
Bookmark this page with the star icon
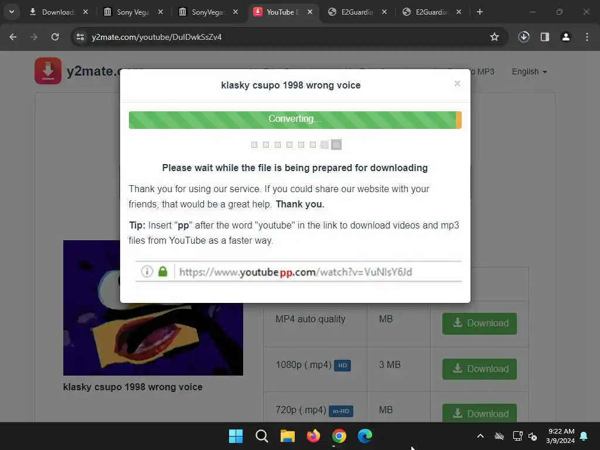(495, 37)
